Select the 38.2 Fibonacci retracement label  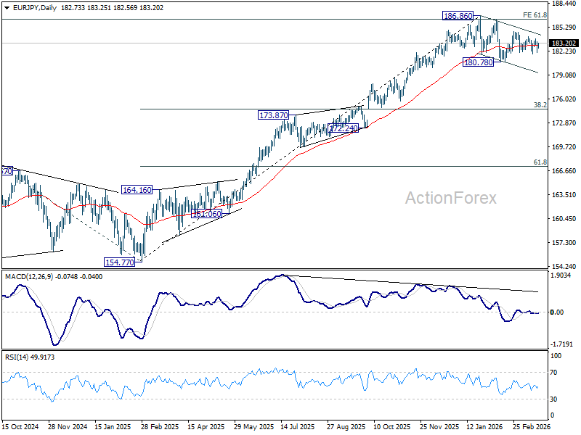click(x=540, y=105)
